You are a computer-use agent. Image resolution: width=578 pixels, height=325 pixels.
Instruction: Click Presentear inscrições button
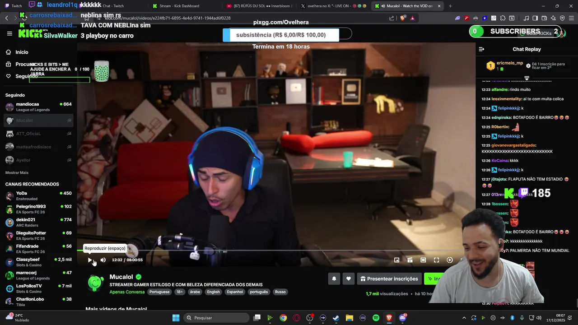(389, 279)
